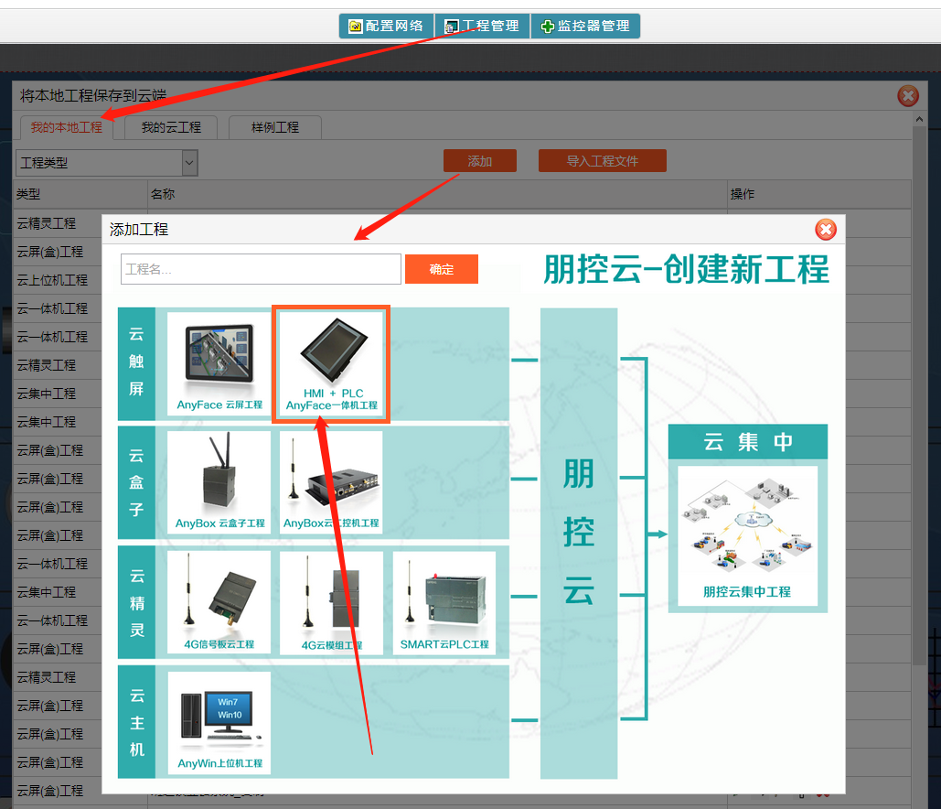Click the 添加 button

coord(480,161)
